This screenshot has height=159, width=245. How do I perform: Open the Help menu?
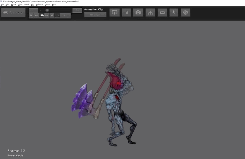[x=54, y=5]
